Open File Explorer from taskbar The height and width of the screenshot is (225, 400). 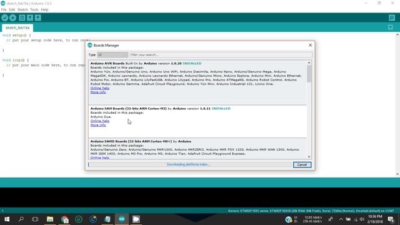click(x=50, y=219)
